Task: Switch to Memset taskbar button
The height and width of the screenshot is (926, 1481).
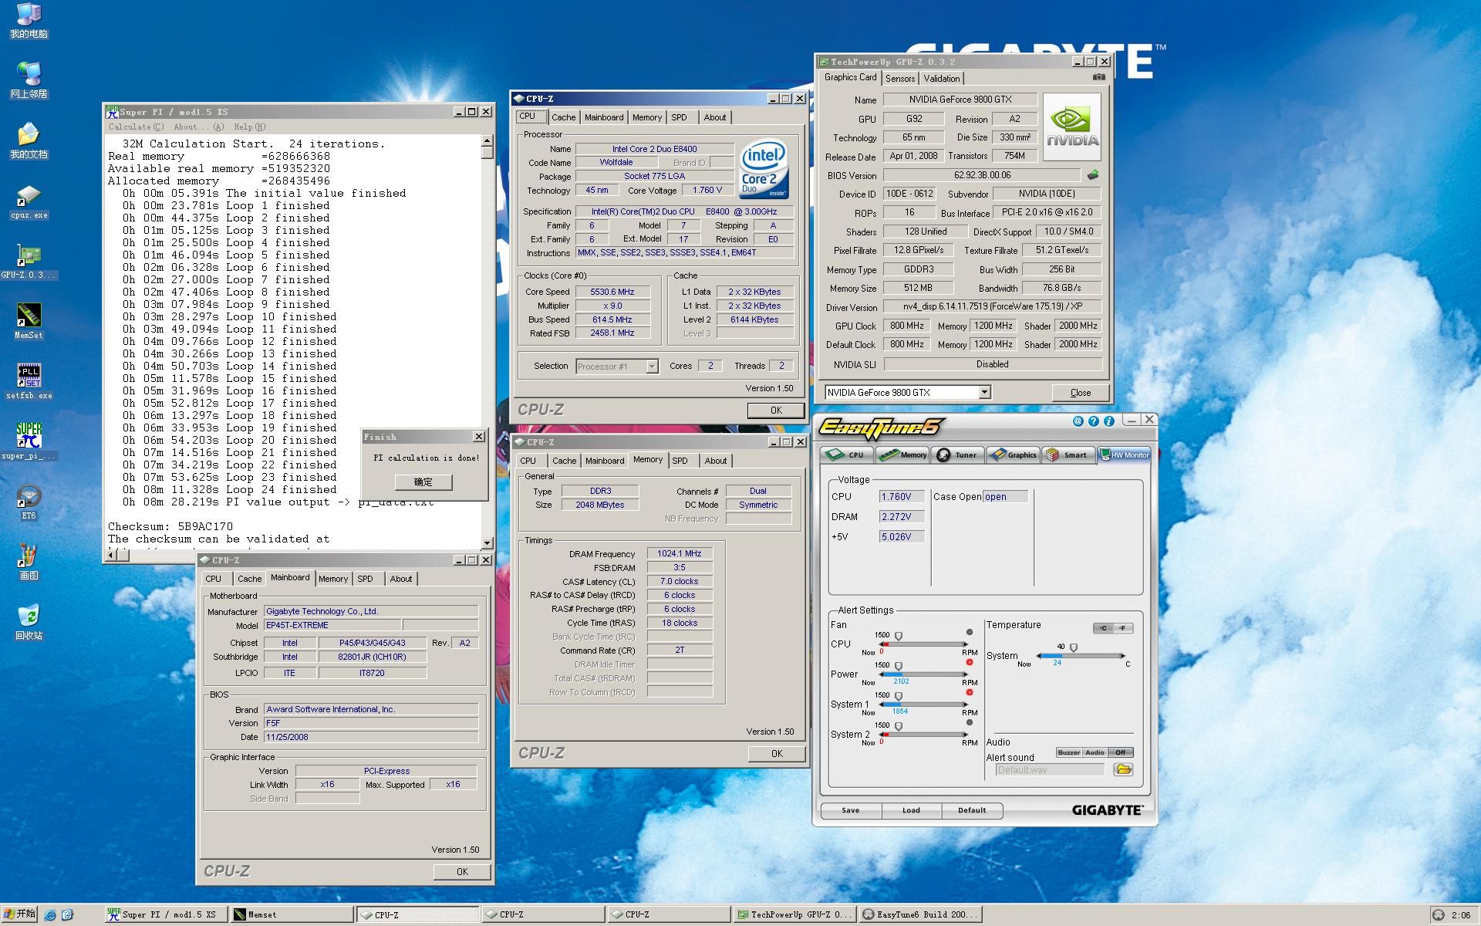Action: tap(292, 914)
